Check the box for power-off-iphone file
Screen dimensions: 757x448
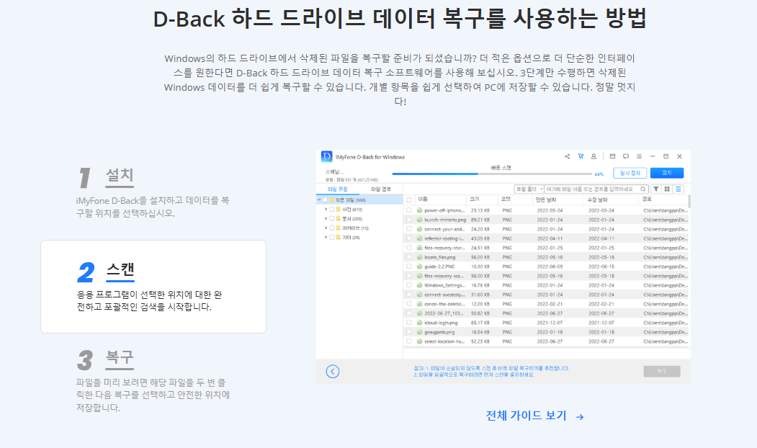tap(409, 210)
